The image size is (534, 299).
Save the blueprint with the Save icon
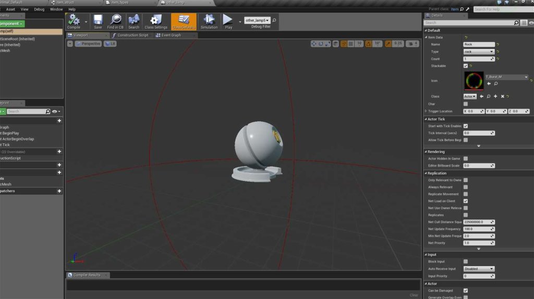98,21
